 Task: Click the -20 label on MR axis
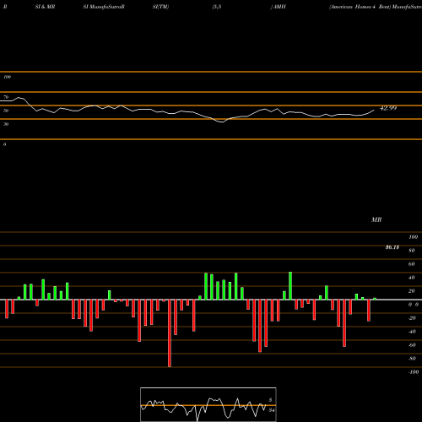tap(412, 318)
